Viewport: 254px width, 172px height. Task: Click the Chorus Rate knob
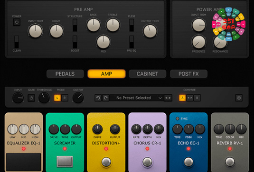[136, 129]
